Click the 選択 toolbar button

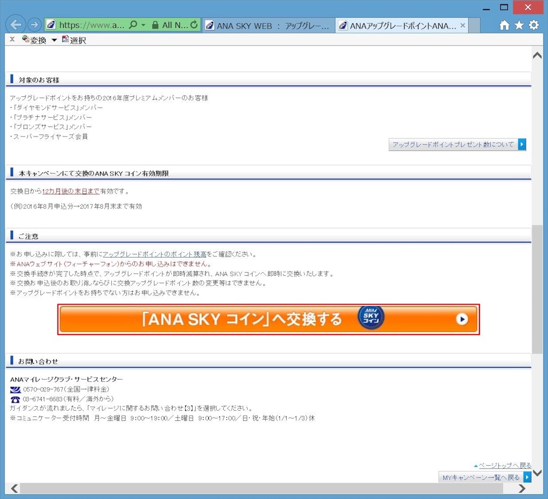(x=74, y=40)
